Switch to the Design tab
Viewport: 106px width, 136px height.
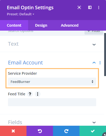pos(41,25)
